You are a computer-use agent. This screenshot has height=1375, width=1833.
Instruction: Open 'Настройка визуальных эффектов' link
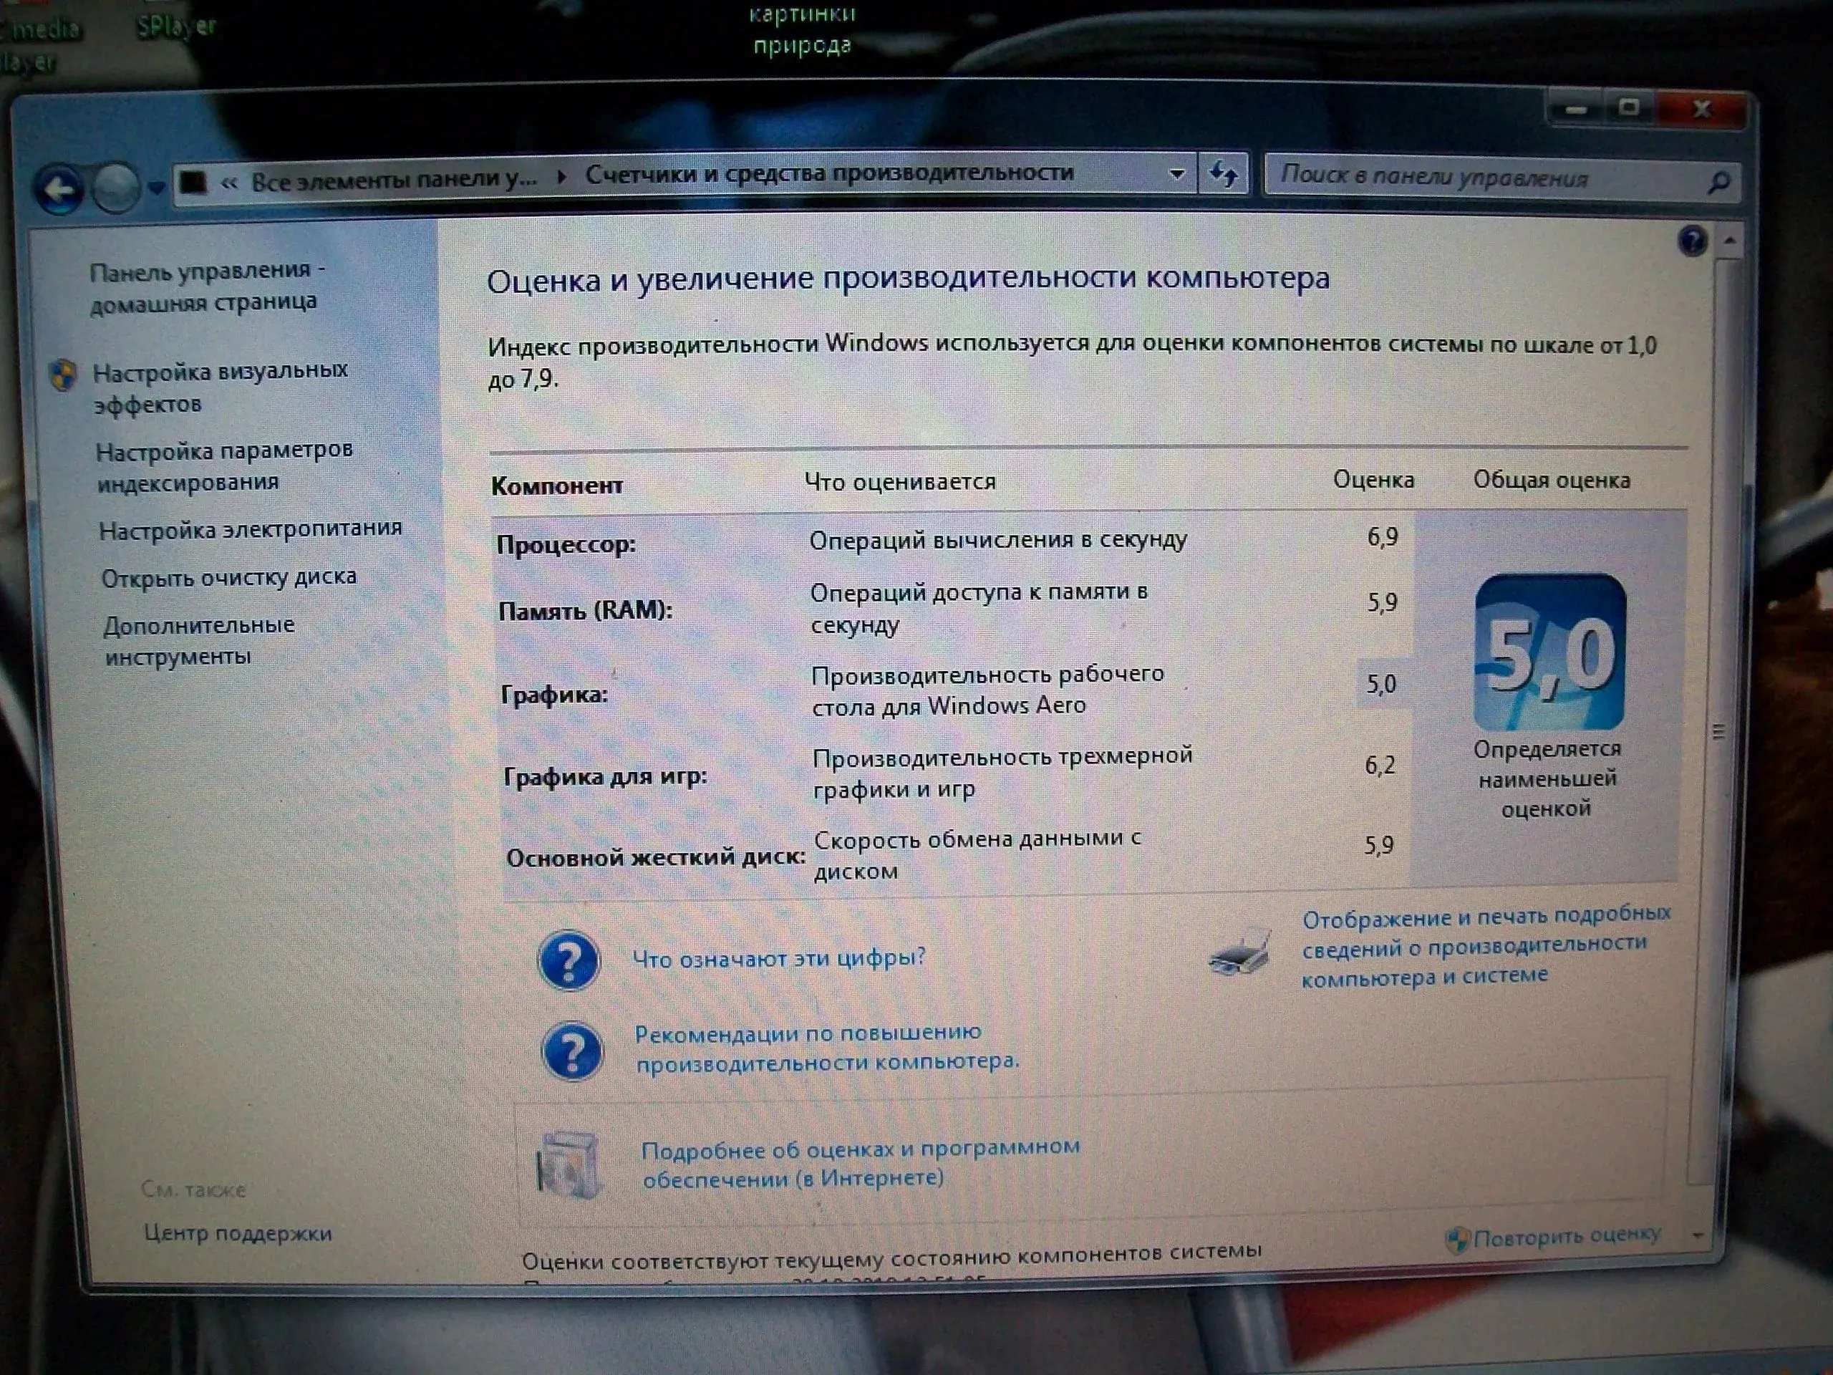point(220,387)
